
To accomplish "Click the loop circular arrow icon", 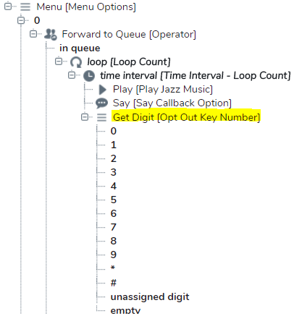I will [76, 62].
